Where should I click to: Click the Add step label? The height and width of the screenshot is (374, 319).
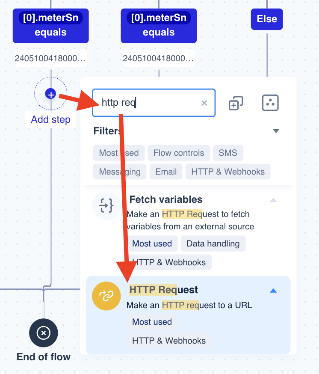pos(50,119)
